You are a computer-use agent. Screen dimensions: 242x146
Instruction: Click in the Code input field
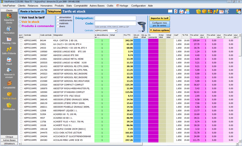(115, 23)
